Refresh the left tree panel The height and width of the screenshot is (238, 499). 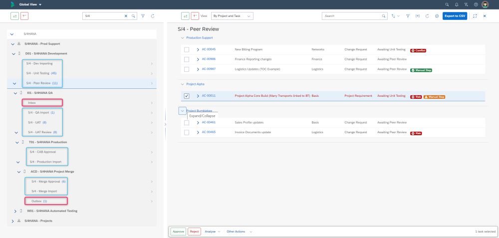(153, 16)
